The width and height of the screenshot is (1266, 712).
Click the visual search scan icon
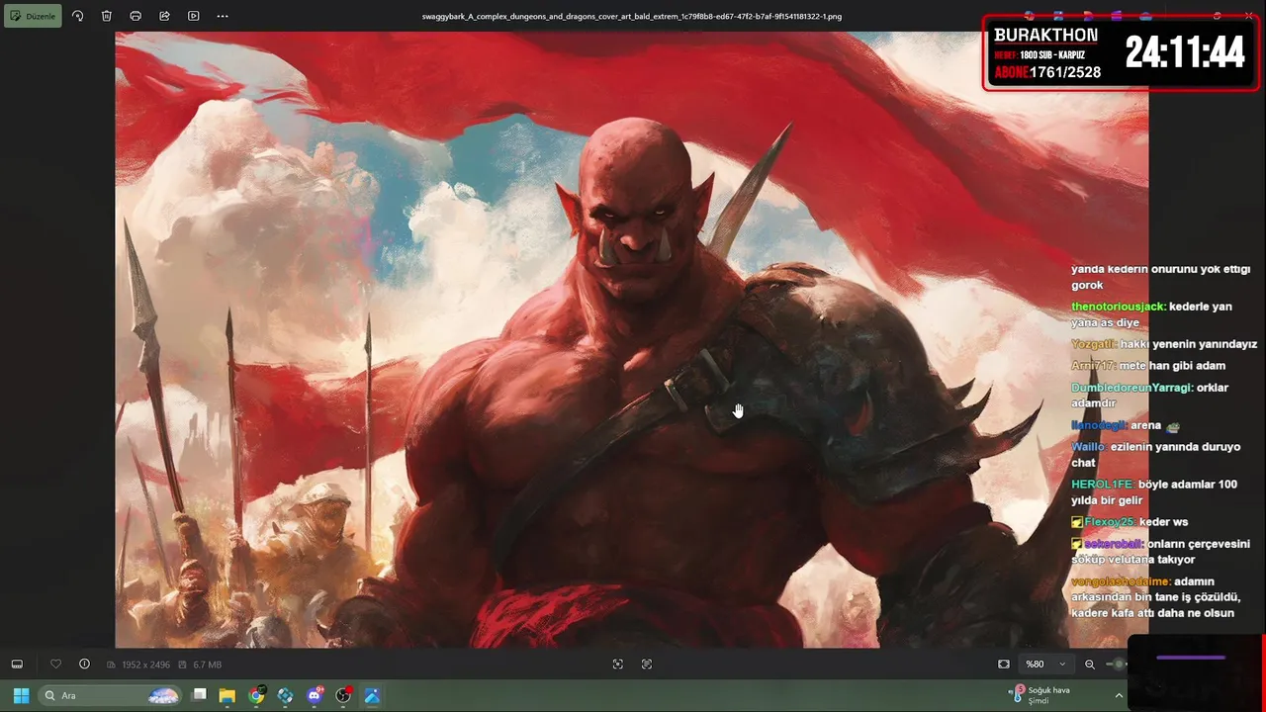click(618, 665)
